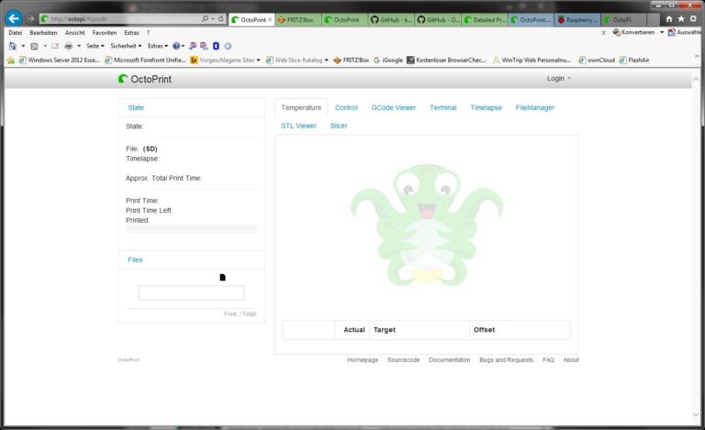Go back with the browser back arrow
Viewport: 705px width, 430px height.
pyautogui.click(x=14, y=18)
